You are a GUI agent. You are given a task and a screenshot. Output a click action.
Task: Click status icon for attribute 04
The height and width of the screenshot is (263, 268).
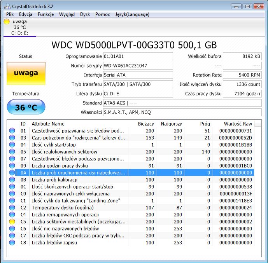[12, 145]
